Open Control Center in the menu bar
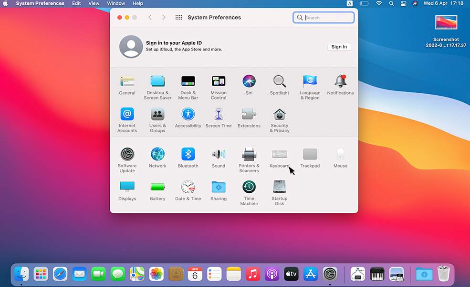This screenshot has width=470, height=287. [x=404, y=4]
